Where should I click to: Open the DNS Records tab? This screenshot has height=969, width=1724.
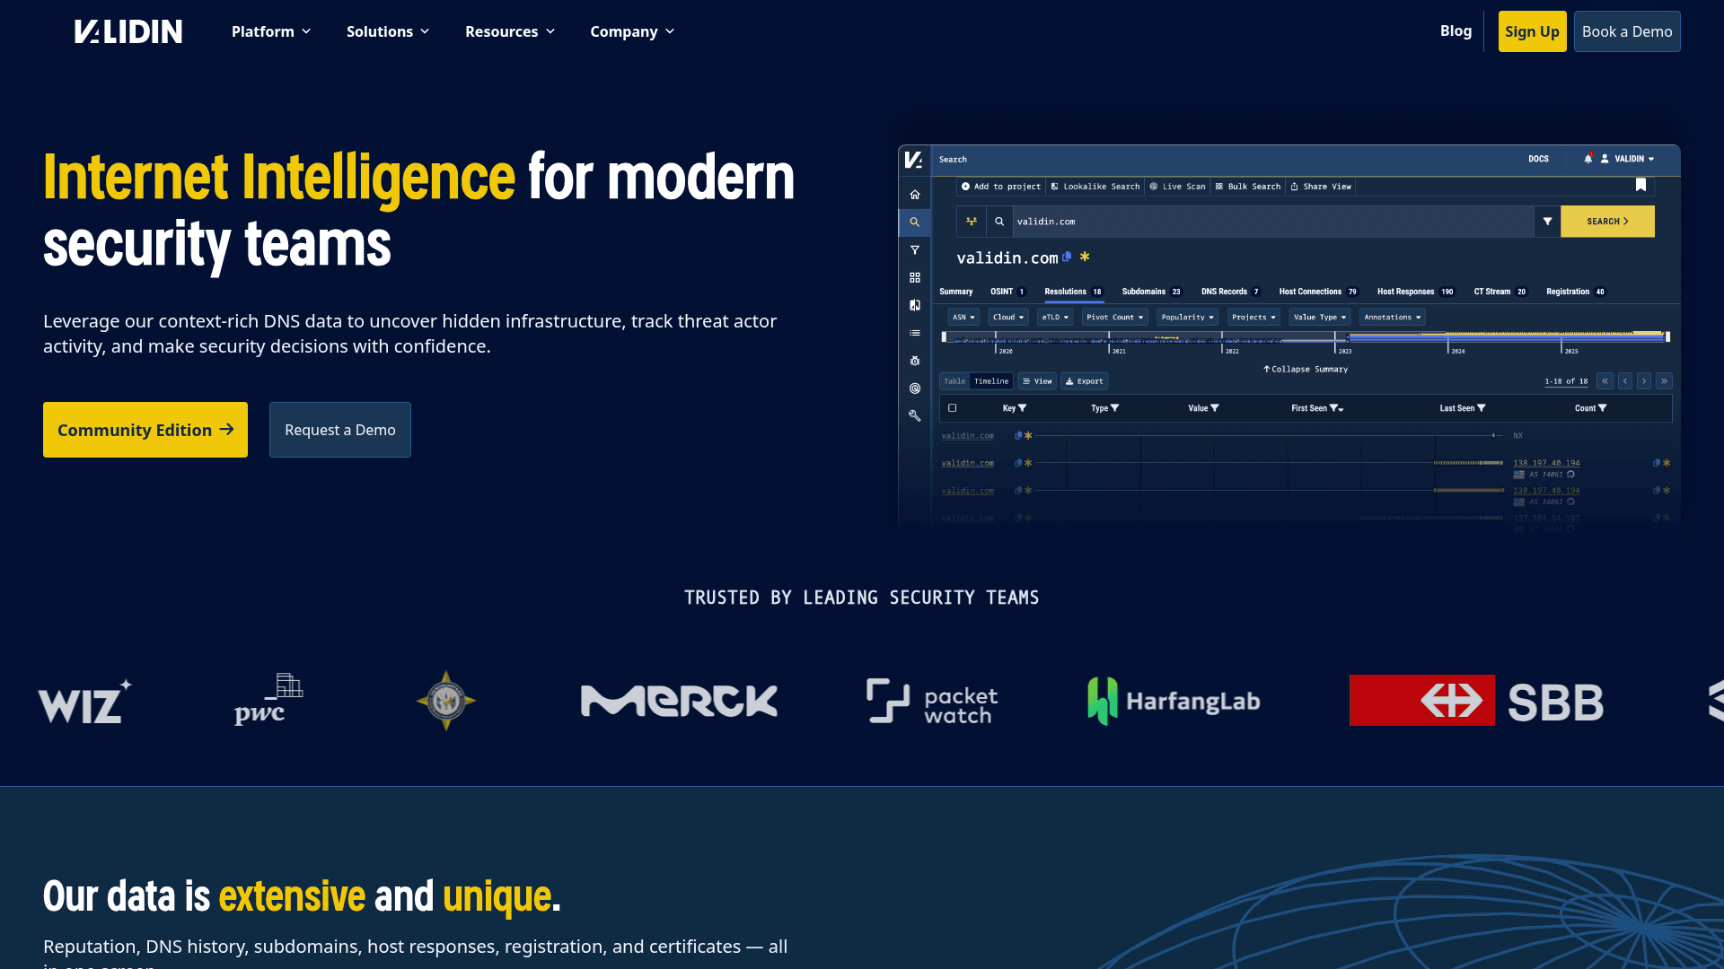coord(1231,292)
